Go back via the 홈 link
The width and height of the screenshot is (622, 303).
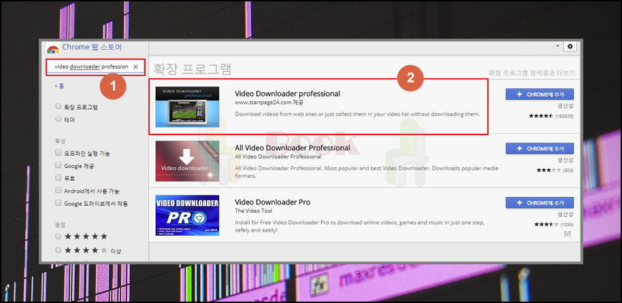[x=59, y=86]
